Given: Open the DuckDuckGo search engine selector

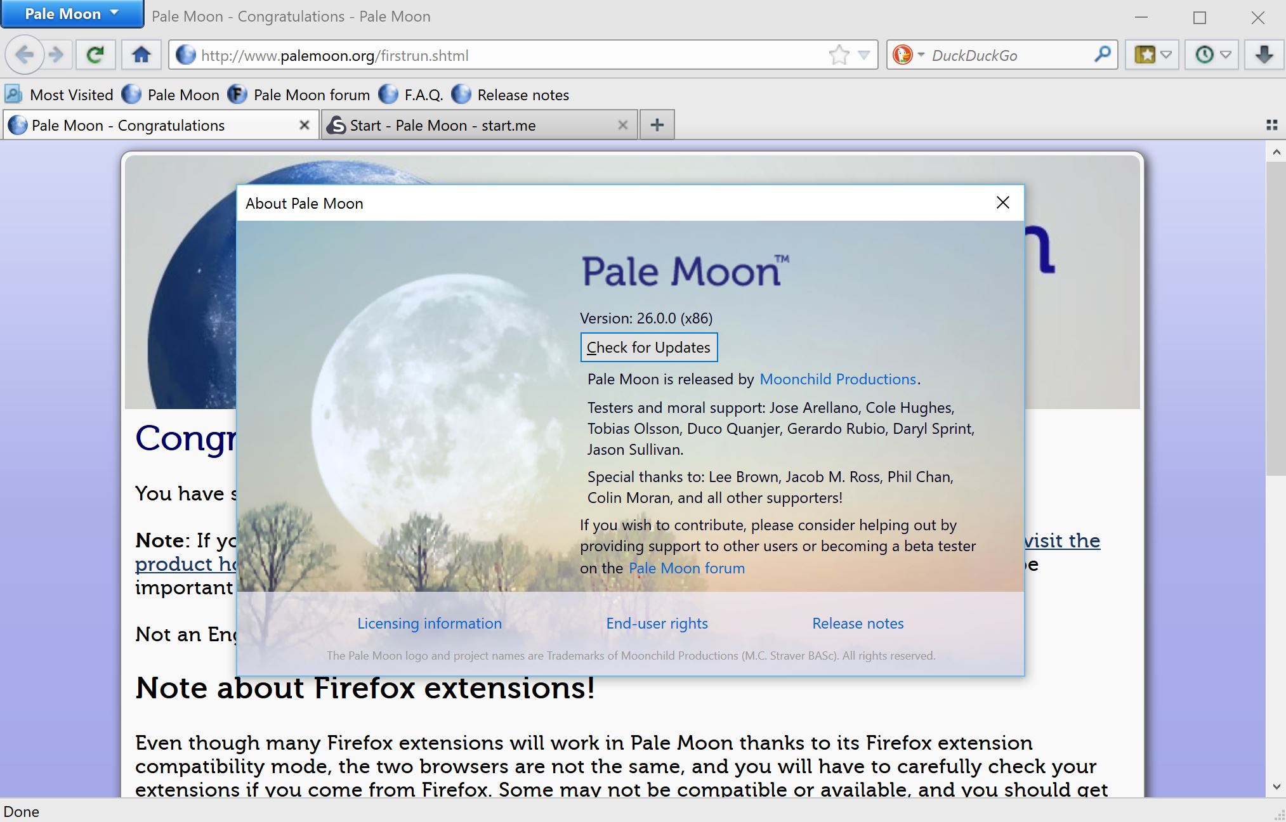Looking at the screenshot, I should [908, 55].
